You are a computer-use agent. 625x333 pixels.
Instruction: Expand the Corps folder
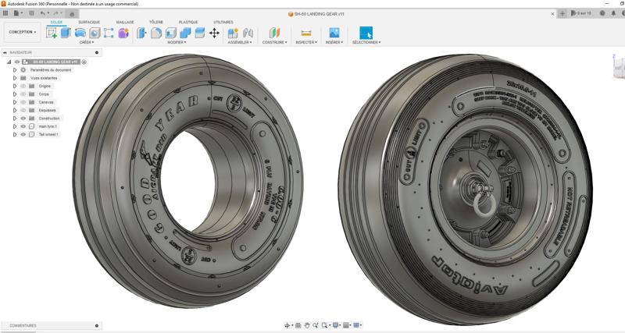click(15, 94)
